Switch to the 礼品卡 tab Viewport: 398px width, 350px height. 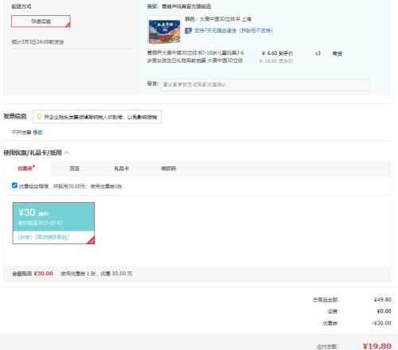(x=122, y=169)
